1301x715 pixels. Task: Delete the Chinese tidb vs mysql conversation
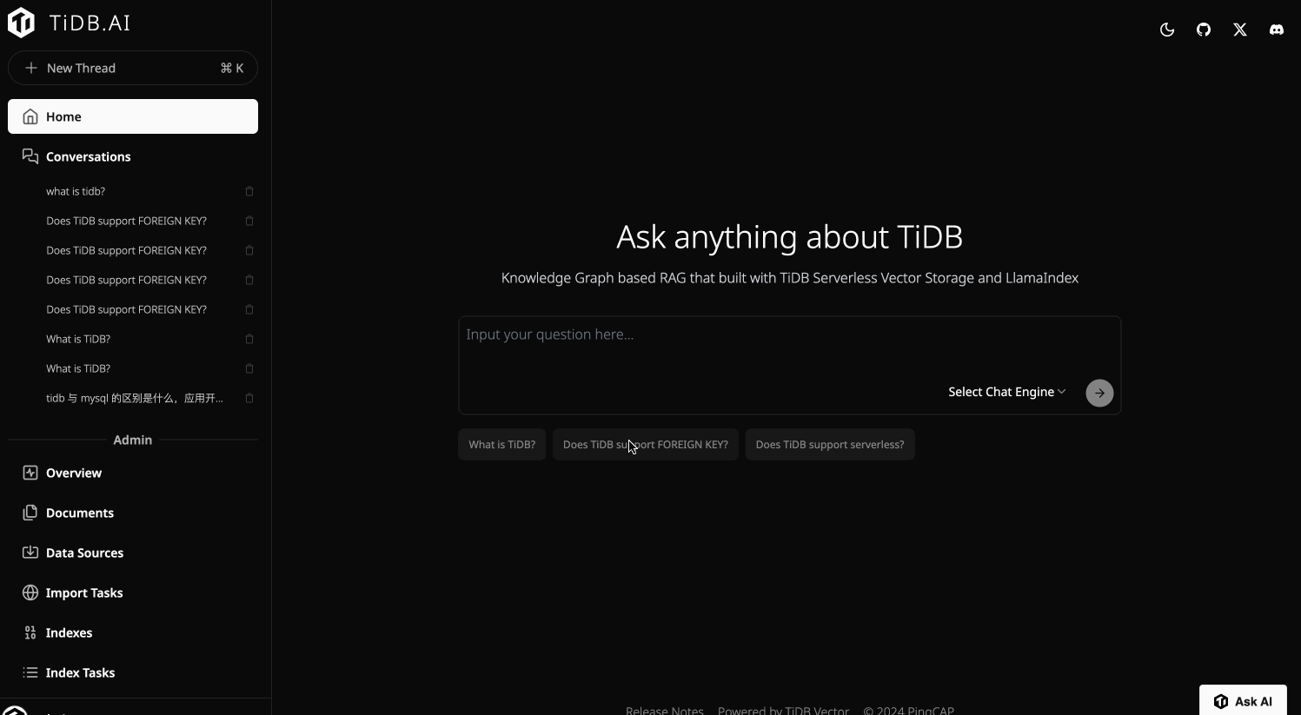[249, 398]
